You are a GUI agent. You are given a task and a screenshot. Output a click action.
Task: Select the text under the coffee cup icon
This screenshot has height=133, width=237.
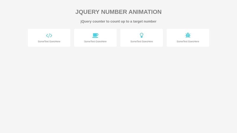point(95,42)
